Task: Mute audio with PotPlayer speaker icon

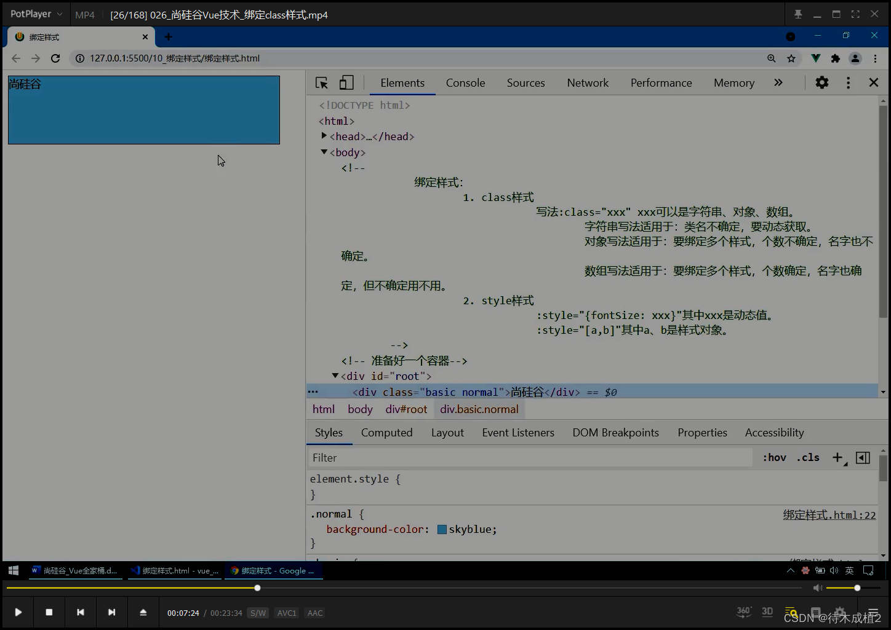Action: [818, 588]
